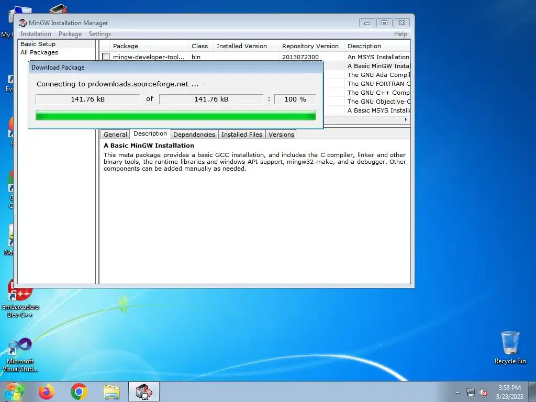Click 'The GNU C++ Comp' description row
The height and width of the screenshot is (402, 536).
[379, 93]
